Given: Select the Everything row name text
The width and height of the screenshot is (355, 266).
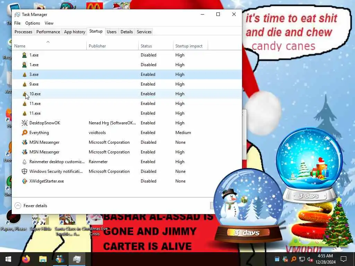Looking at the screenshot, I should [x=39, y=133].
